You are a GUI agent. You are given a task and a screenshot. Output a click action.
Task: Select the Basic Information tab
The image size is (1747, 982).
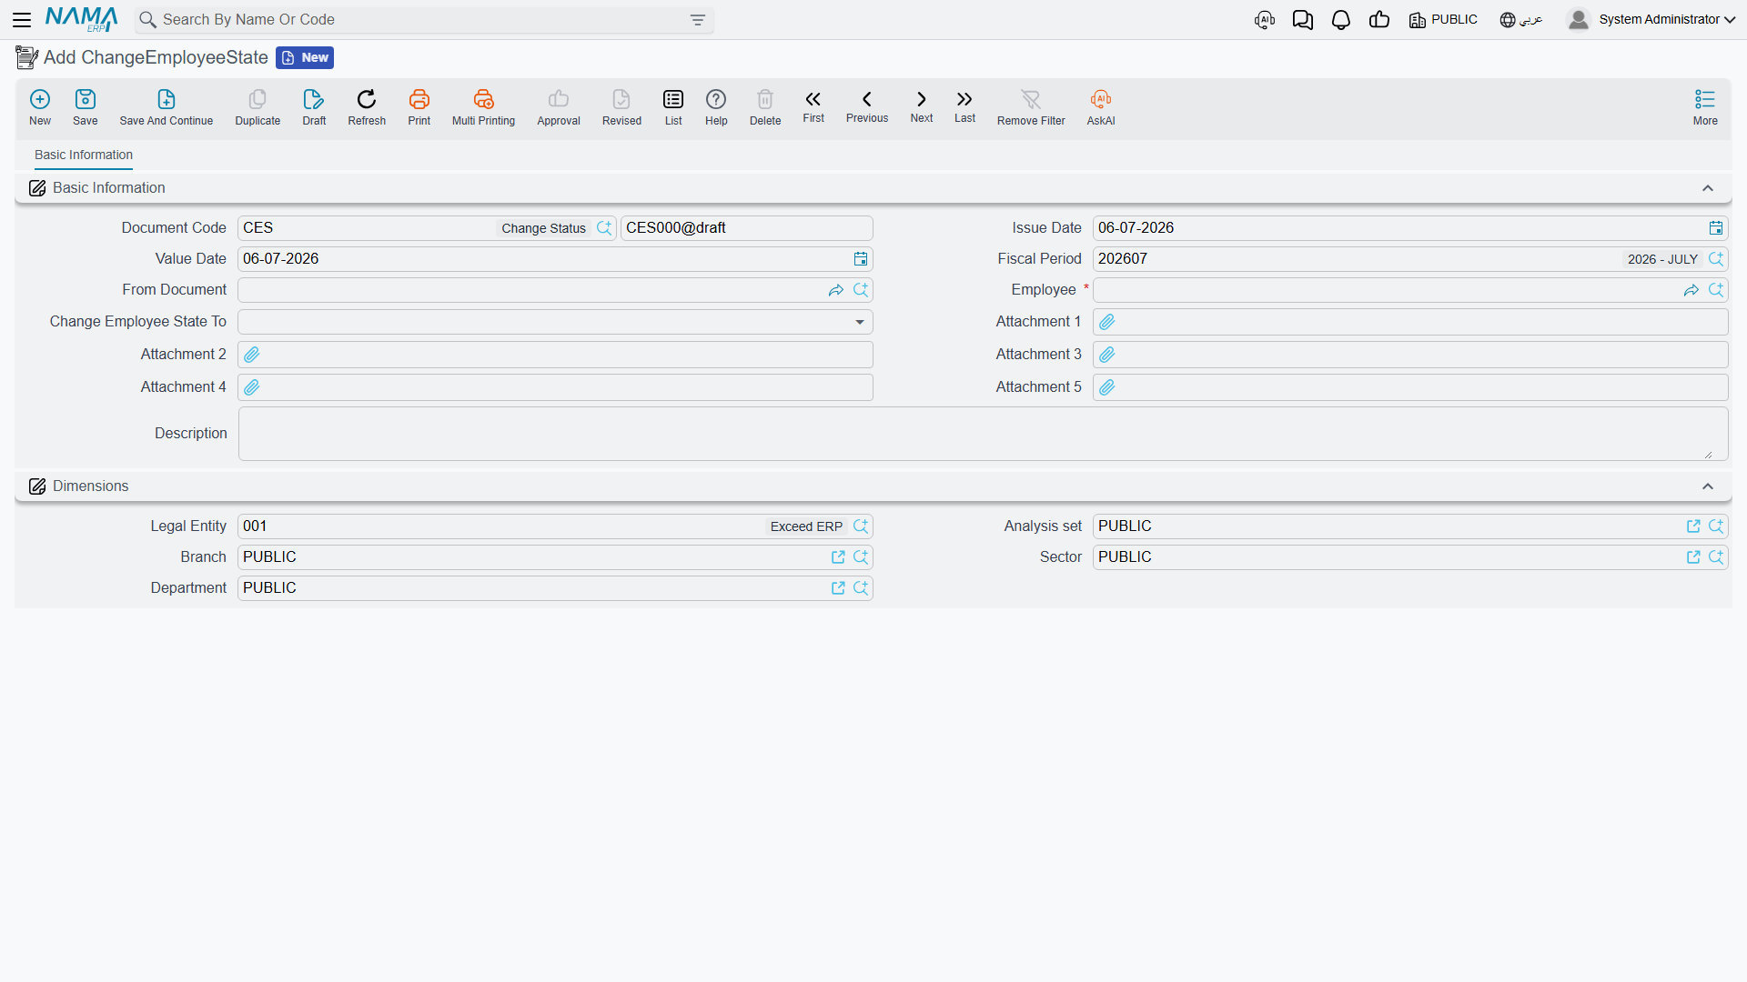click(x=84, y=155)
